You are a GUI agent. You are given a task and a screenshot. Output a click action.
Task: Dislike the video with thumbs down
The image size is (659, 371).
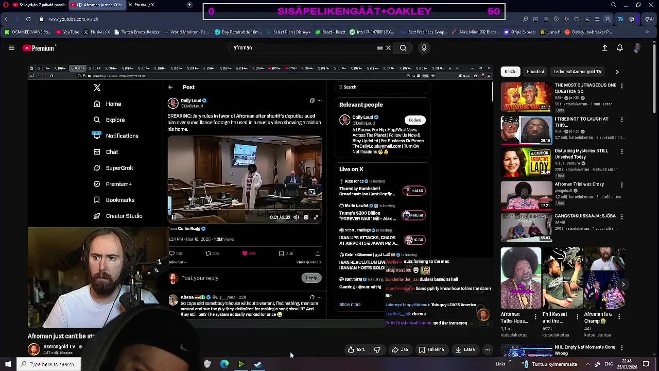point(377,349)
